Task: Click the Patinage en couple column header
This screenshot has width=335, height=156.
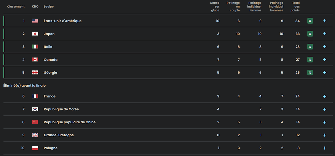Action: tap(233, 6)
